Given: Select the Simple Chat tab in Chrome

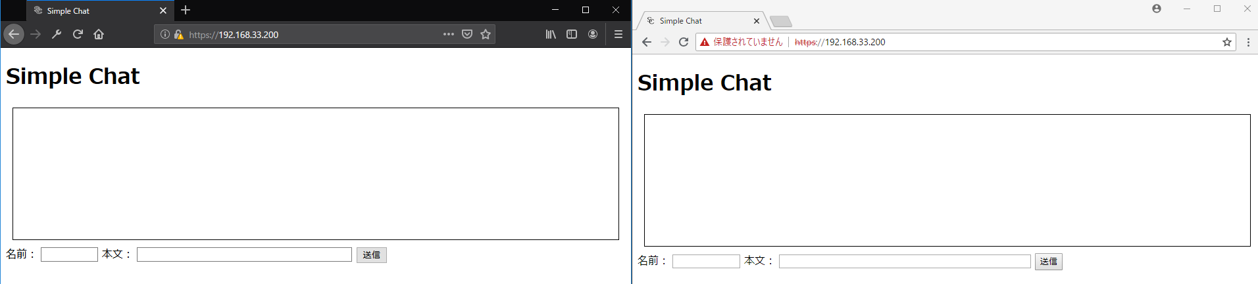Looking at the screenshot, I should coord(697,21).
